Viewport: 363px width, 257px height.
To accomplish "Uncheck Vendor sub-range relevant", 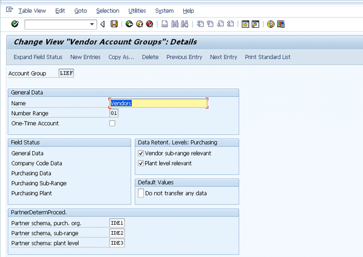I will coord(142,153).
